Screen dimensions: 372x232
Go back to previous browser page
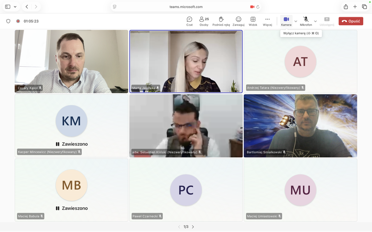pyautogui.click(x=27, y=6)
